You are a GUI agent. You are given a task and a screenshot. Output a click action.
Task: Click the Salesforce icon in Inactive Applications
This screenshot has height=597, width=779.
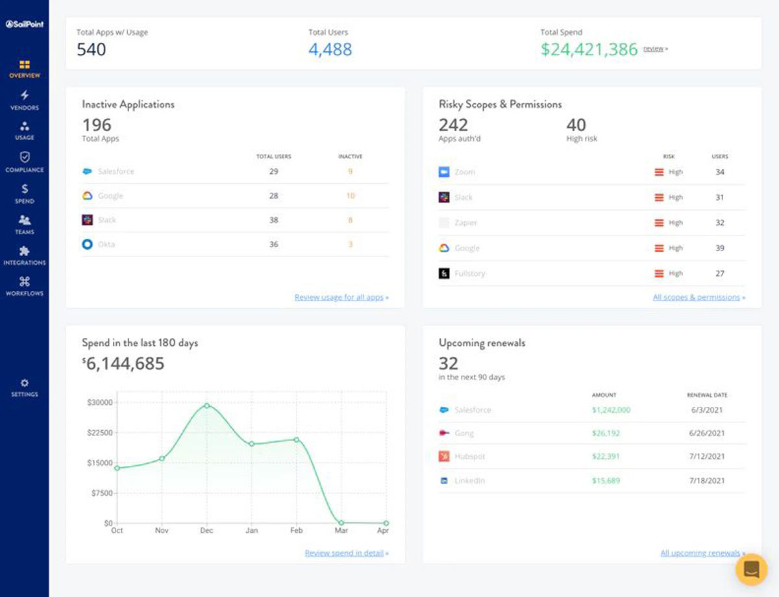coord(88,171)
